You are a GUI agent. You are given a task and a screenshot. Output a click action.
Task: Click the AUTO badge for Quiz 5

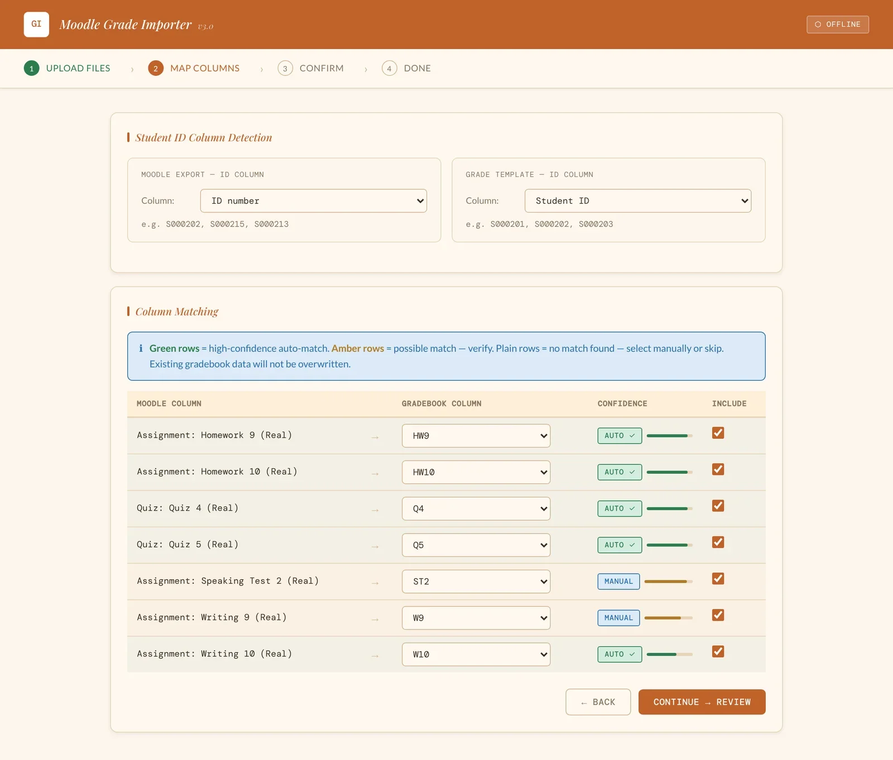620,545
